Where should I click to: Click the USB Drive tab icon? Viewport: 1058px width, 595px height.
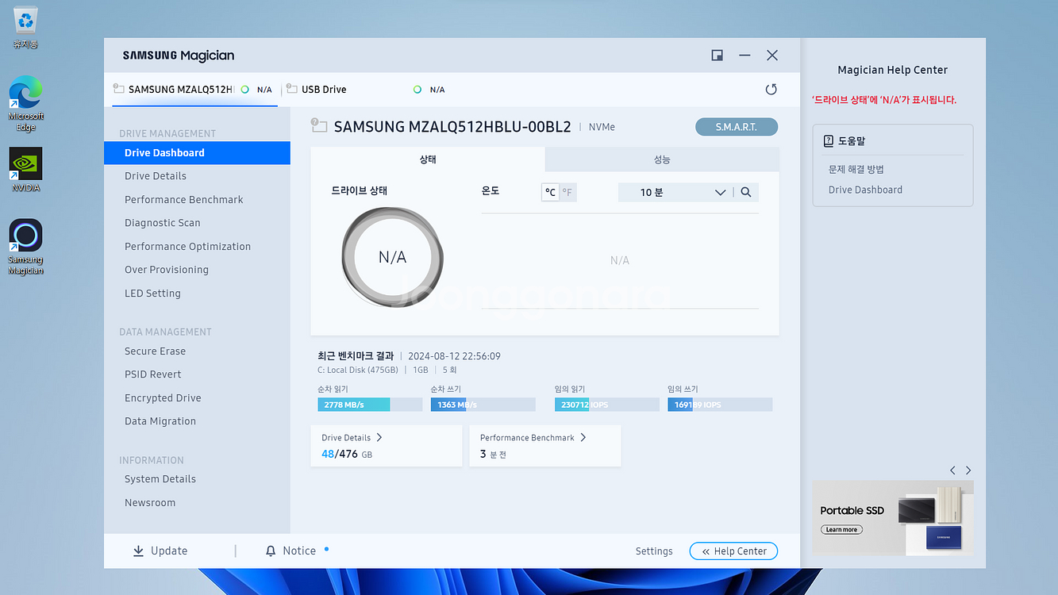[x=292, y=89]
